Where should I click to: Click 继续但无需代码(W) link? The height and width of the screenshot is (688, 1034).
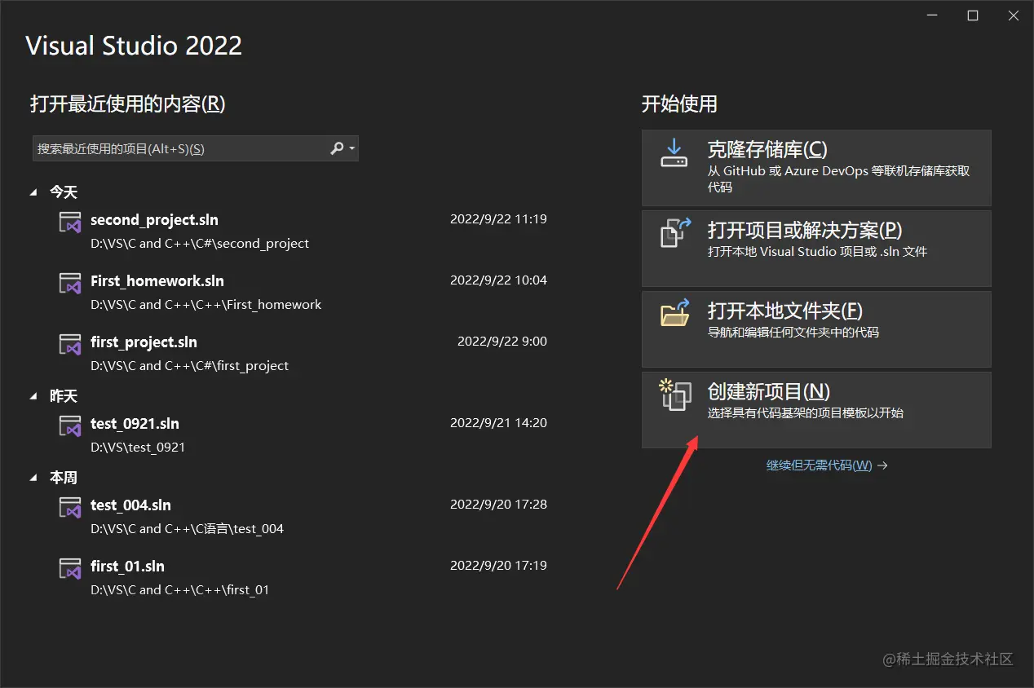pos(827,465)
